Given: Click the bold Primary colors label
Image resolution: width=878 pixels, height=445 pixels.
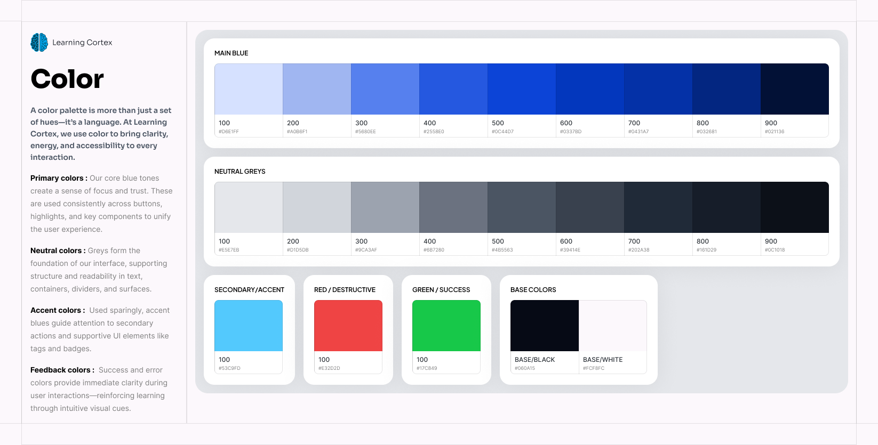Looking at the screenshot, I should click(x=58, y=178).
